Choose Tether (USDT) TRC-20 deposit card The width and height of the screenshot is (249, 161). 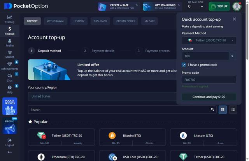[61, 137]
